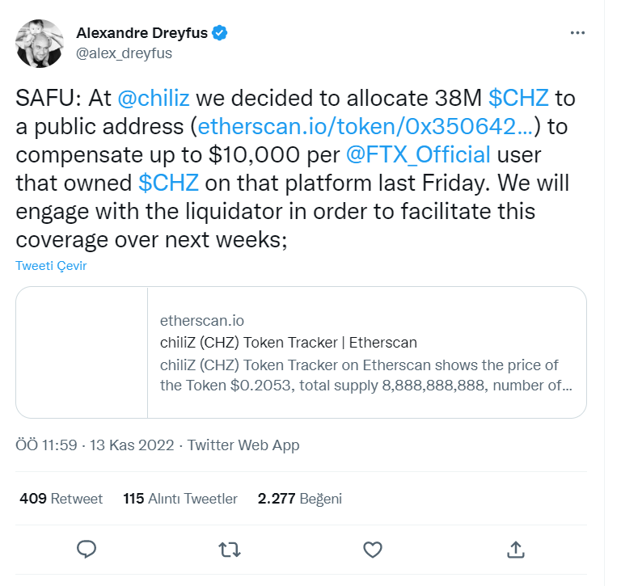Open the three-dot more options menu
Screen dimensions: 621x586
(x=577, y=33)
